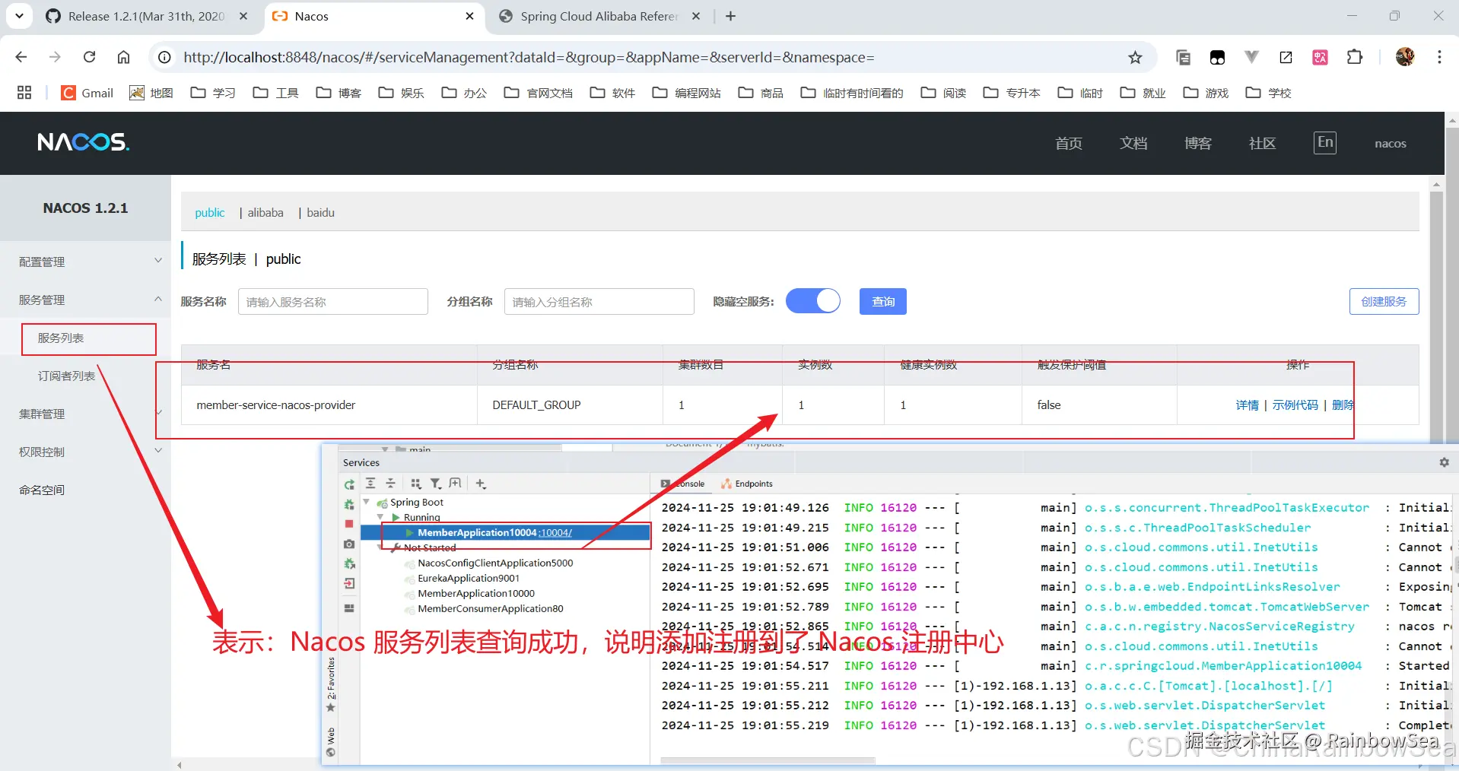Switch to the Release 1.2.1 browser tab
The height and width of the screenshot is (771, 1459).
tap(146, 16)
